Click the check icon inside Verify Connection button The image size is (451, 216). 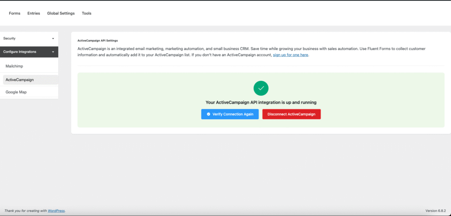(208, 114)
